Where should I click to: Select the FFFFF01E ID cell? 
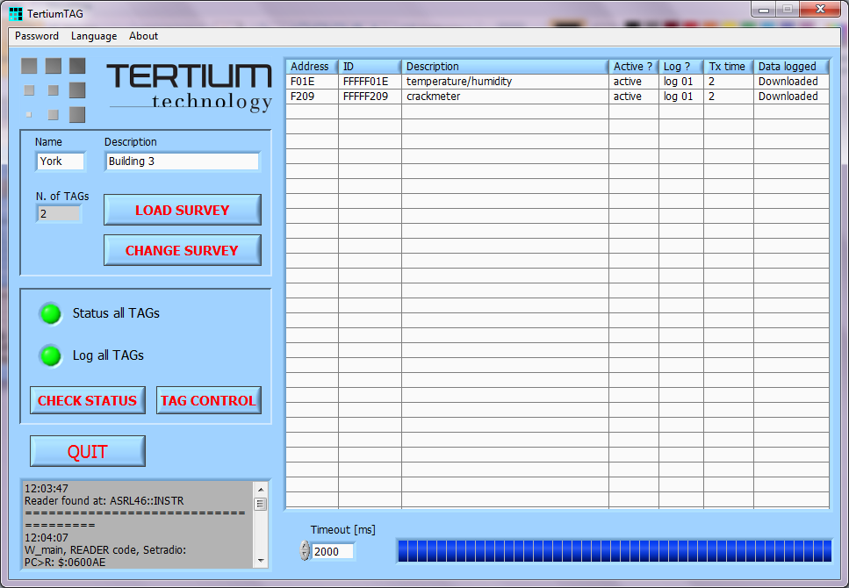(x=370, y=82)
